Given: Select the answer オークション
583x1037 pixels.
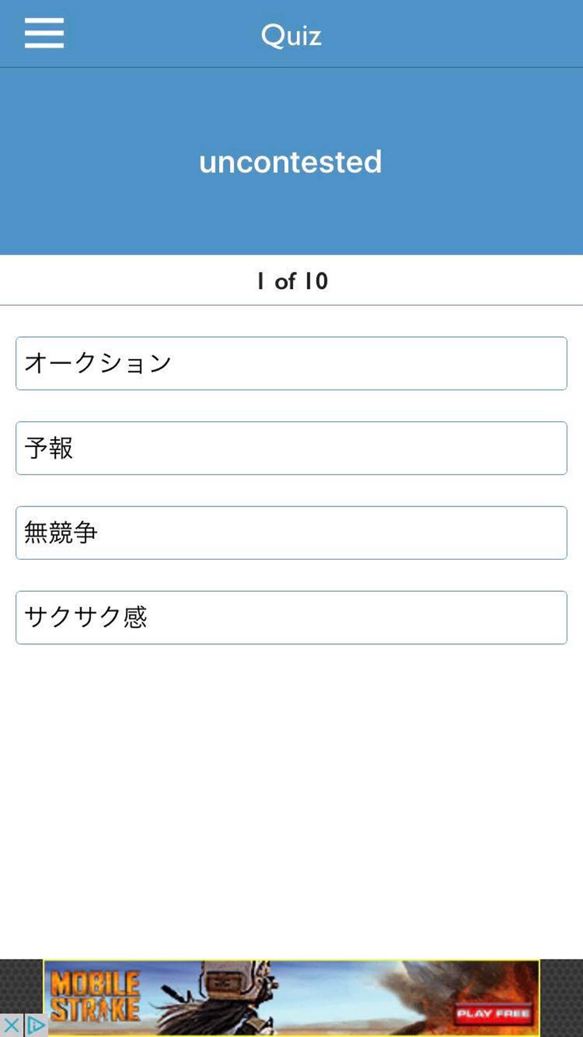Looking at the screenshot, I should (291, 363).
